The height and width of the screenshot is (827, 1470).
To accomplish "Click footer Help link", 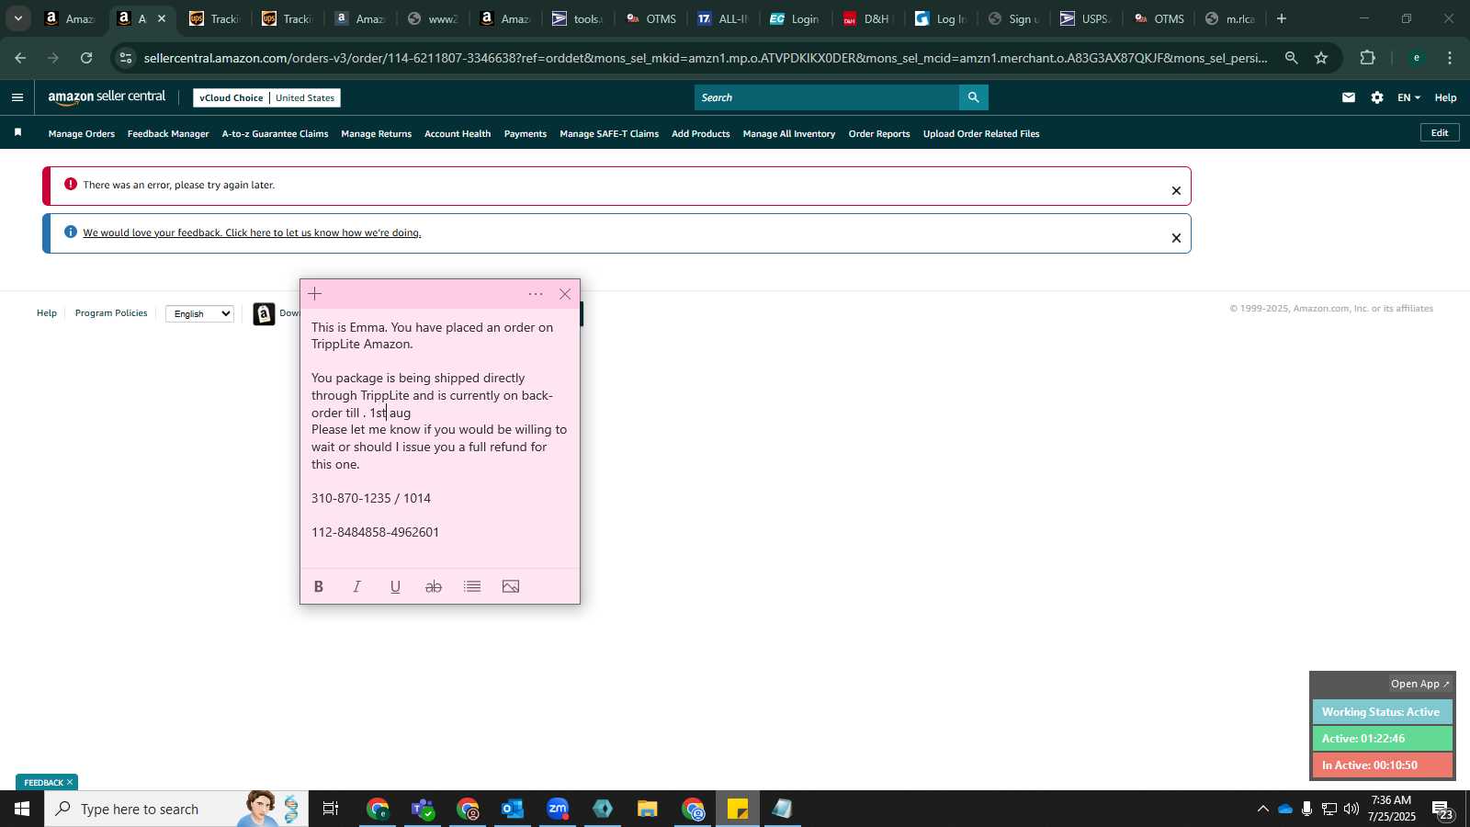I will tap(47, 313).
